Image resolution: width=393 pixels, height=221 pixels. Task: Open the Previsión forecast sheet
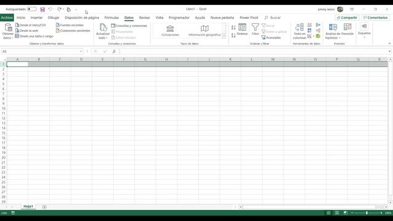348,29
